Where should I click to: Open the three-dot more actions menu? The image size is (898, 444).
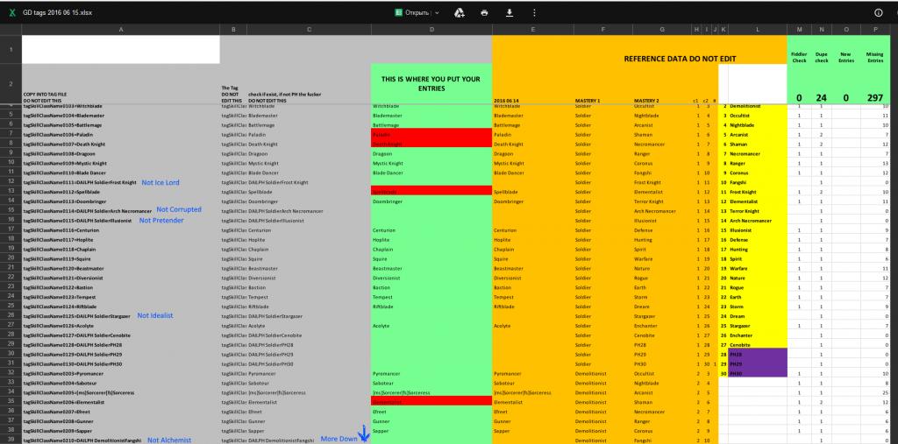(x=535, y=13)
